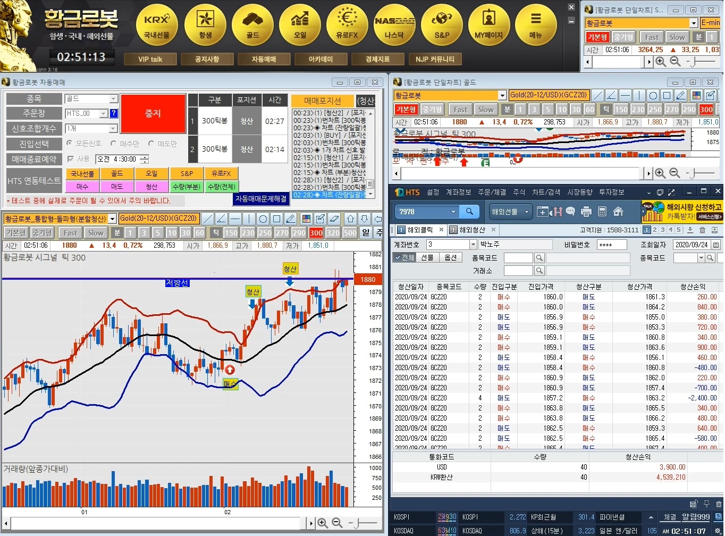Open the HTS 차트/검색 menu
The width and height of the screenshot is (725, 536).
[546, 192]
